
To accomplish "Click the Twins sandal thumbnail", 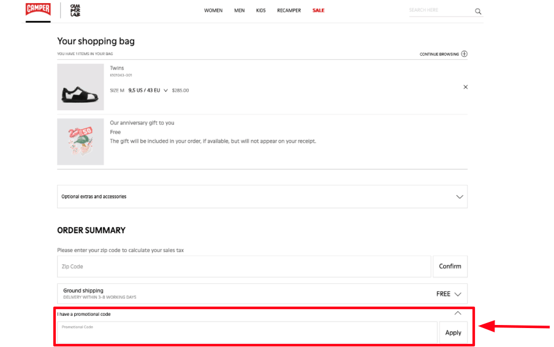I will pos(80,88).
